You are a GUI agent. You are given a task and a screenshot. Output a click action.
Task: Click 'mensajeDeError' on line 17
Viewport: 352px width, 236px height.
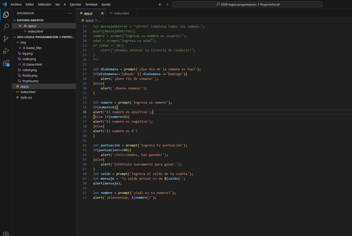tap(114, 26)
